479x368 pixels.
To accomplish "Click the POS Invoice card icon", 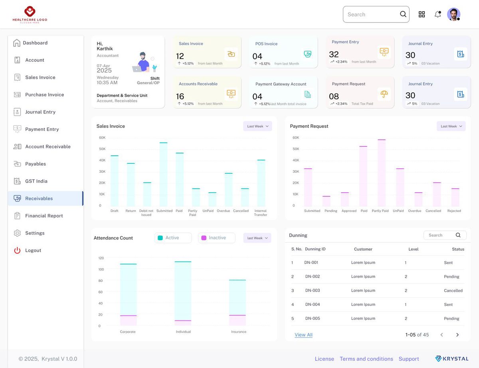I will click(x=307, y=54).
